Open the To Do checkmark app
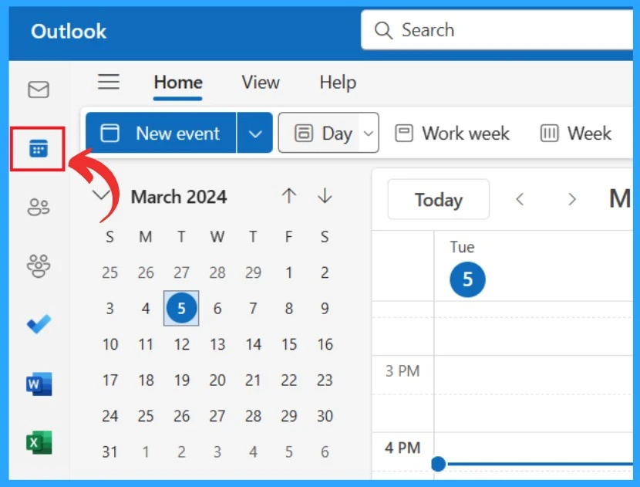 point(39,324)
